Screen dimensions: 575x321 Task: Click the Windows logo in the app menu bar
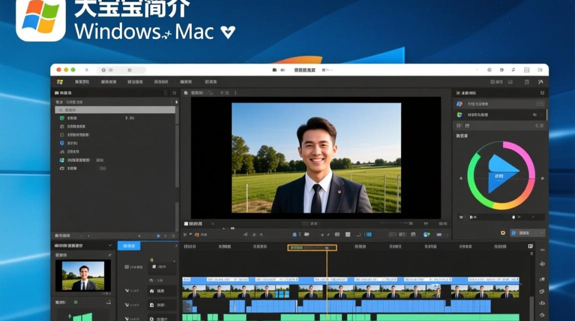point(60,82)
